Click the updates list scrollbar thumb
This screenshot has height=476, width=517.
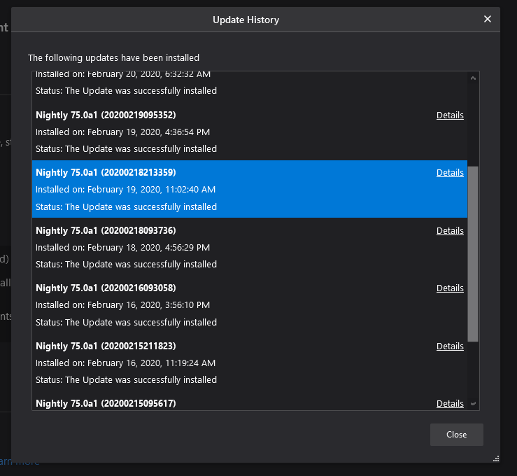pyautogui.click(x=473, y=254)
